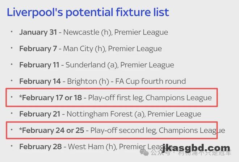Image resolution: width=239 pixels, height=162 pixels.
Task: Click the West Ham (h) fixture text
Action: click(109, 147)
